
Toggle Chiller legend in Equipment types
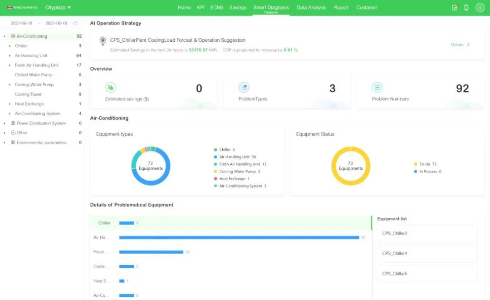coord(225,150)
